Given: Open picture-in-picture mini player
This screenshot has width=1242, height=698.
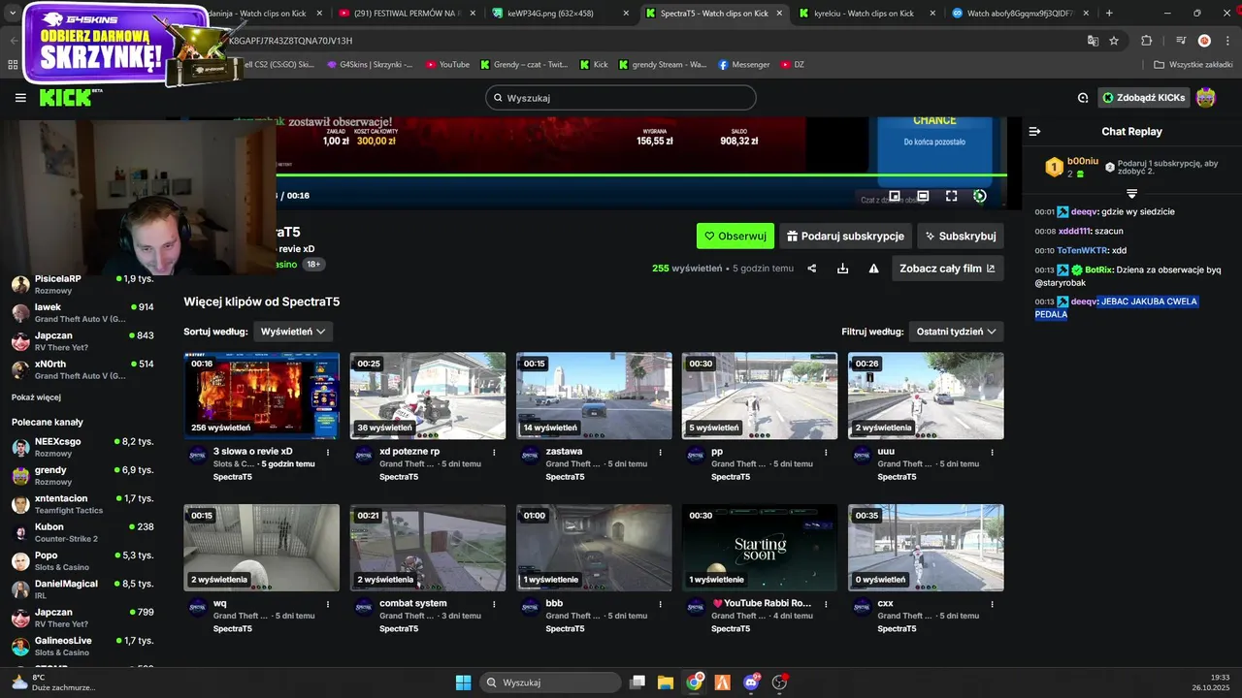Looking at the screenshot, I should 895,196.
